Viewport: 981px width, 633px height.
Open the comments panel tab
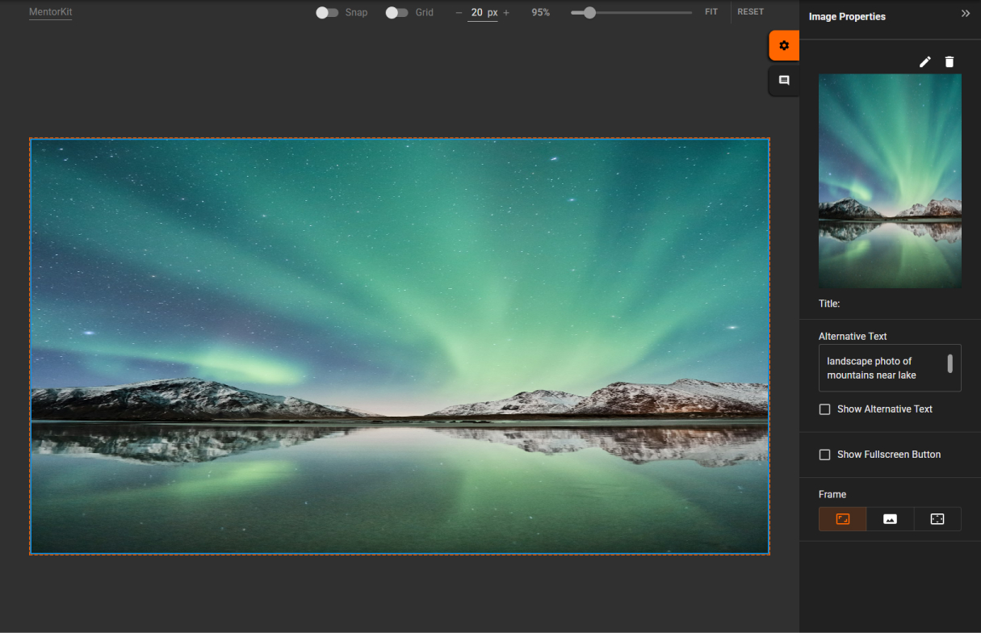(x=784, y=81)
